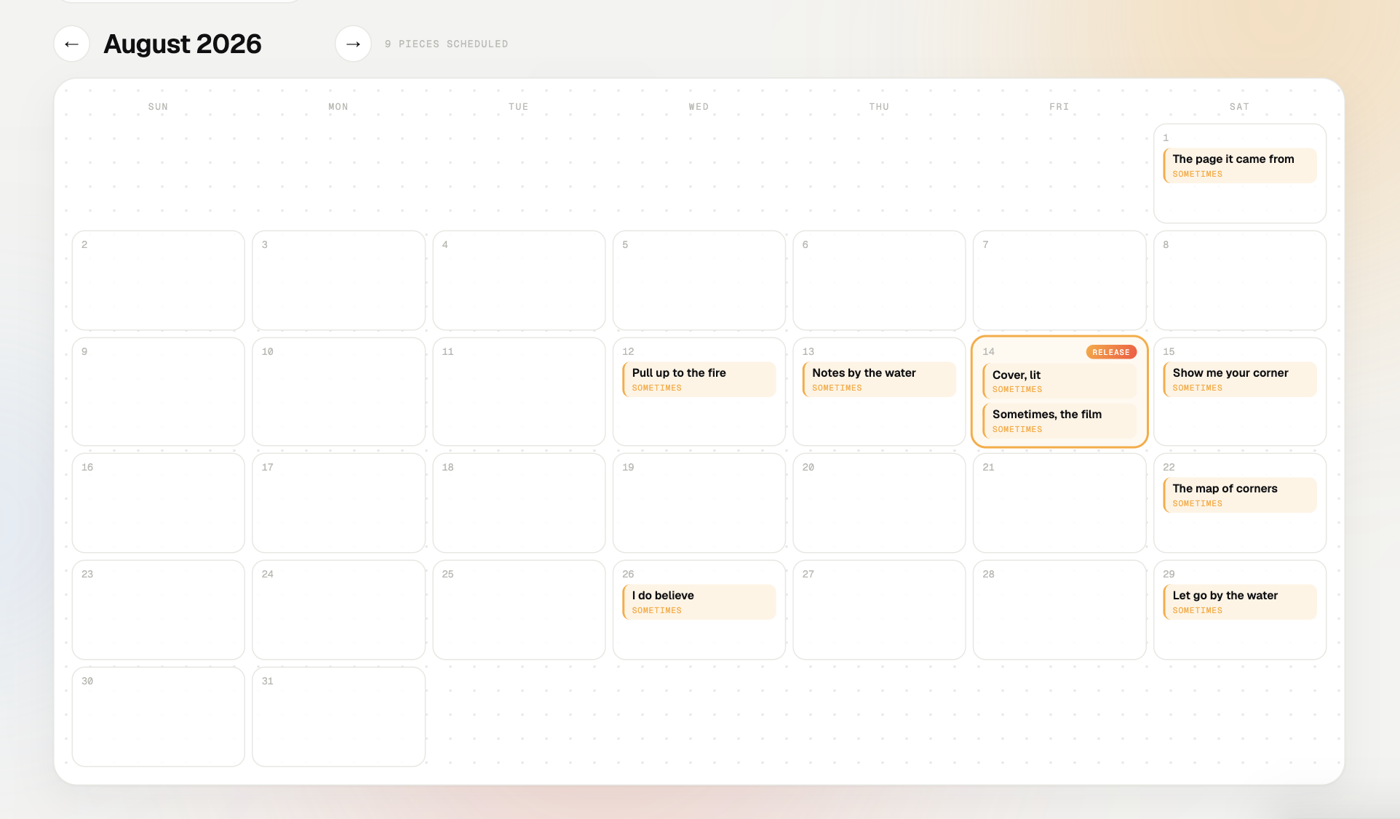
Task: Open "Let go by the water" event
Action: tap(1240, 602)
